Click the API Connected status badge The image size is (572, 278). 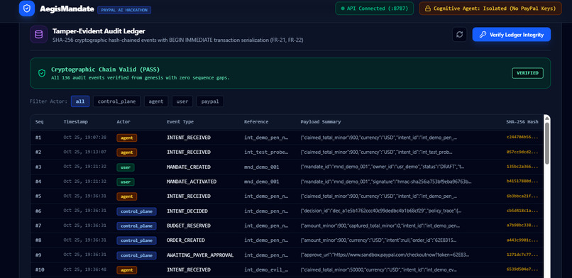pos(374,9)
